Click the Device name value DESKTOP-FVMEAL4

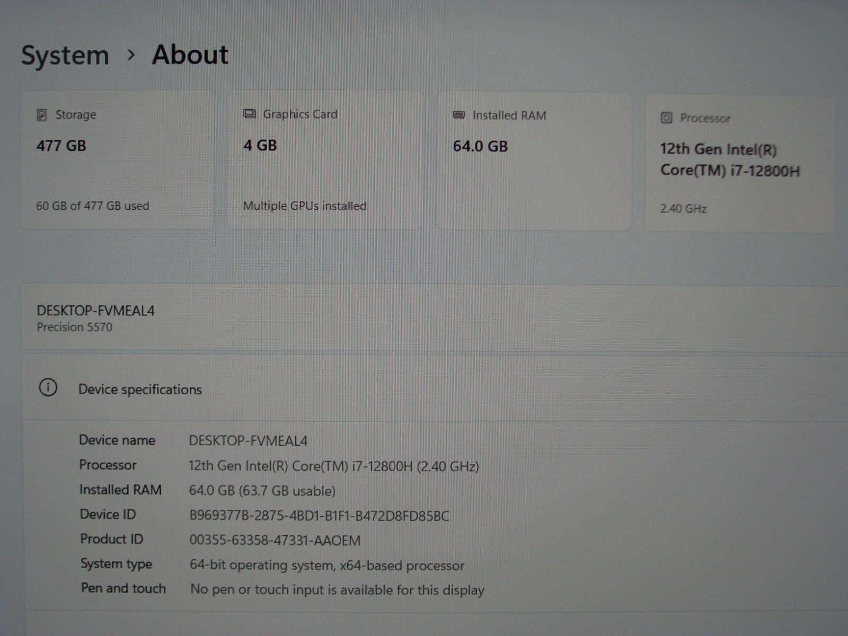(248, 441)
